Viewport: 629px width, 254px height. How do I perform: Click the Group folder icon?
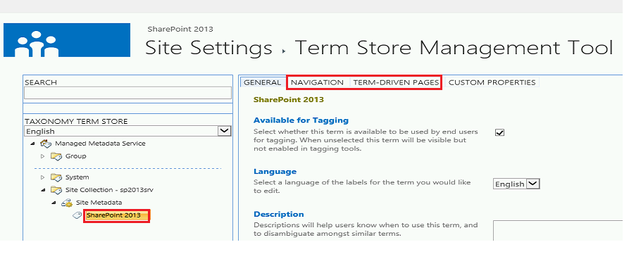point(56,156)
